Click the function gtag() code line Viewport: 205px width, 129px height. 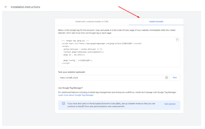point(83,52)
